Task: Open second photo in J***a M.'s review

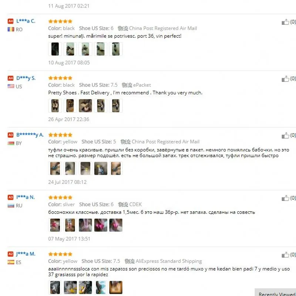Action: [x=70, y=287]
